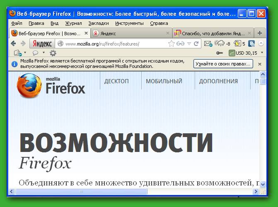Click the horizontal scrollbar thumb

(81, 191)
